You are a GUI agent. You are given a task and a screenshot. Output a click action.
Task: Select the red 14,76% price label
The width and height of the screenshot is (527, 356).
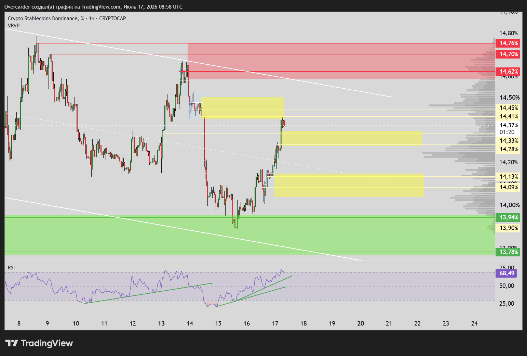(x=508, y=43)
